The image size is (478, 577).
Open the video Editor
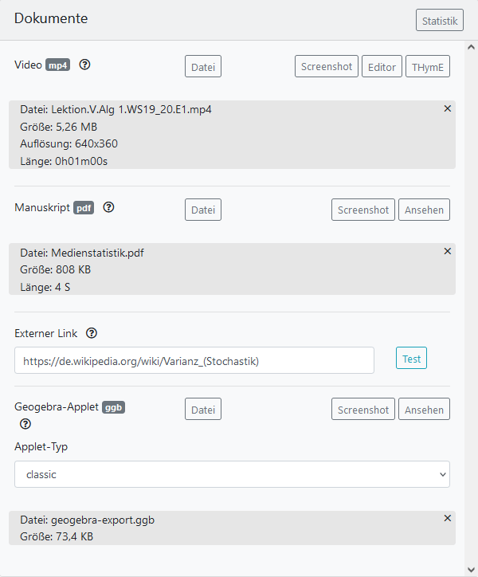pyautogui.click(x=382, y=67)
